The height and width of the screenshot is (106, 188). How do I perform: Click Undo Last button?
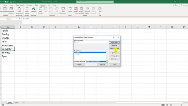[x=102, y=64]
